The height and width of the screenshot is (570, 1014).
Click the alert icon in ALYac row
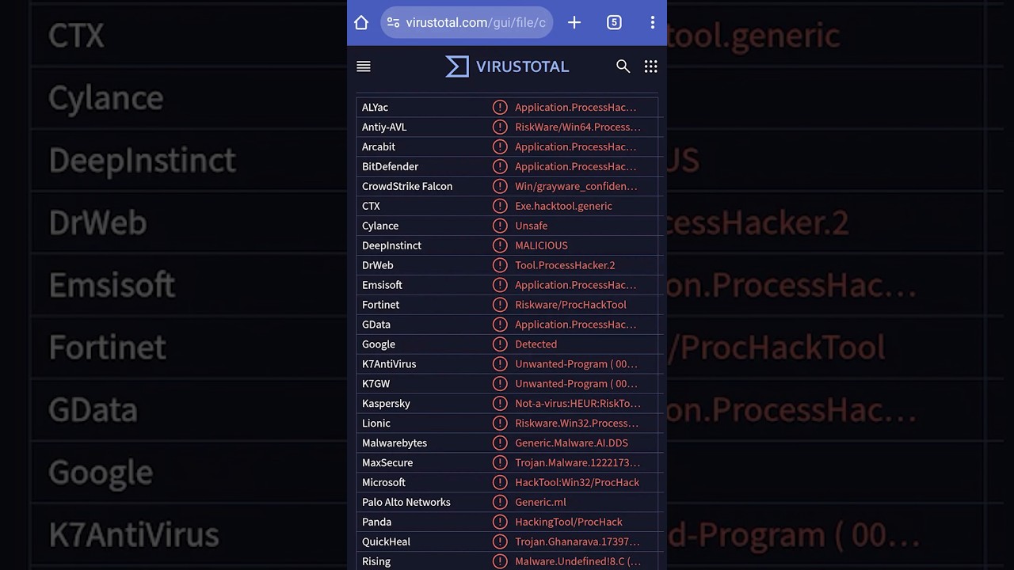tap(500, 107)
